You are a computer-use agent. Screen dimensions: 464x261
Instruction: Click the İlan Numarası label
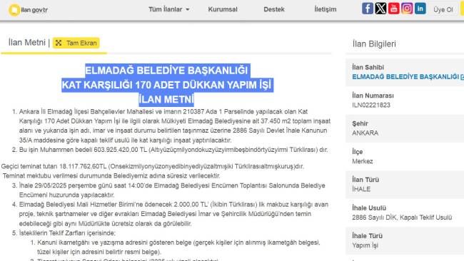(373, 96)
